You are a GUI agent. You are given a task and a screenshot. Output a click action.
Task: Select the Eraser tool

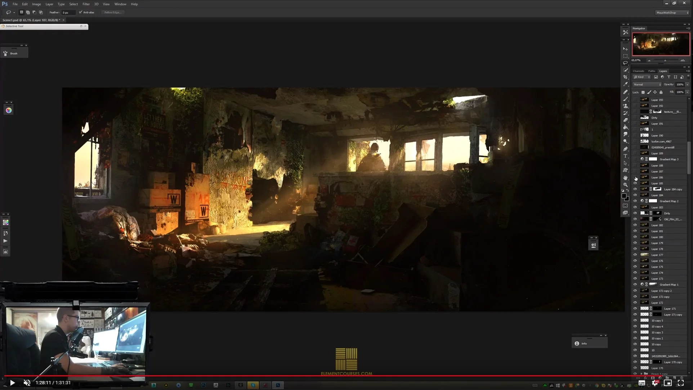(625, 120)
